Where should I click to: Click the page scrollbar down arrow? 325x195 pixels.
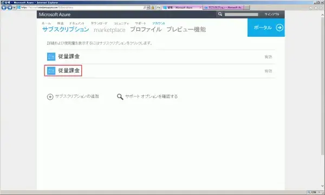pos(322,186)
